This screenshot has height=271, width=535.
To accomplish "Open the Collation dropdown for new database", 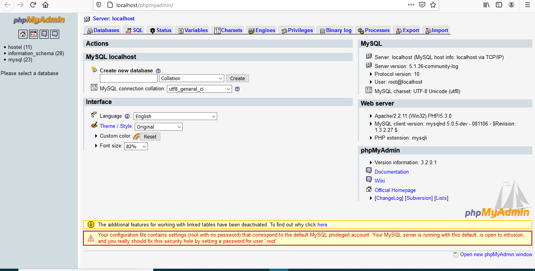I will pos(192,78).
